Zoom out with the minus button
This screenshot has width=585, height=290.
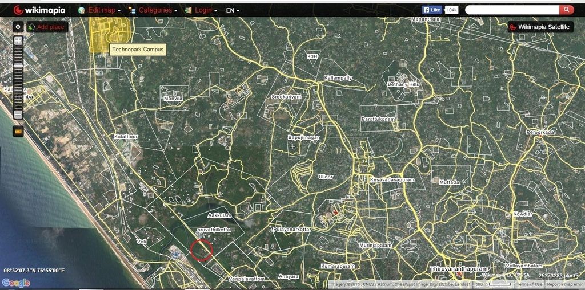(18, 115)
